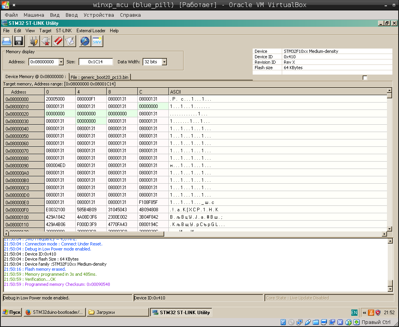Click the red security shield tray icon
399x327 pixels.
(378, 313)
